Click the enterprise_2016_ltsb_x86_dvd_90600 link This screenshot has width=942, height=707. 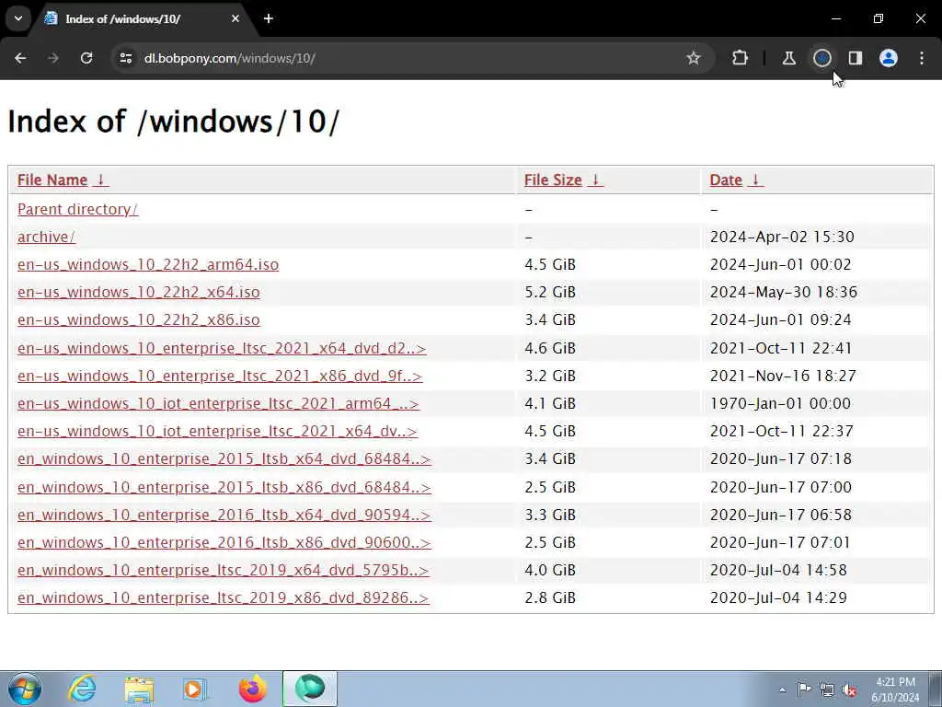click(x=224, y=542)
